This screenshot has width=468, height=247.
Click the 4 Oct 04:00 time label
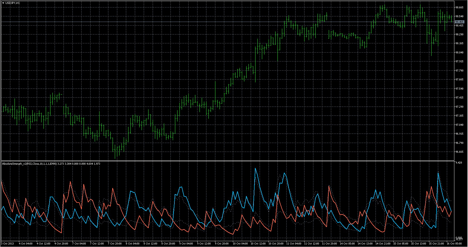(x=26, y=244)
